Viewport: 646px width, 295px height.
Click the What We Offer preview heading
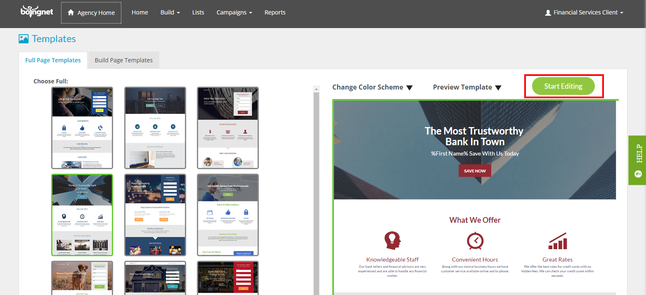click(475, 220)
